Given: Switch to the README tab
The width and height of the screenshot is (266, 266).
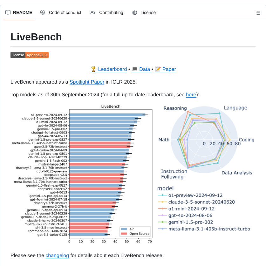Looking at the screenshot, I should (x=18, y=12).
